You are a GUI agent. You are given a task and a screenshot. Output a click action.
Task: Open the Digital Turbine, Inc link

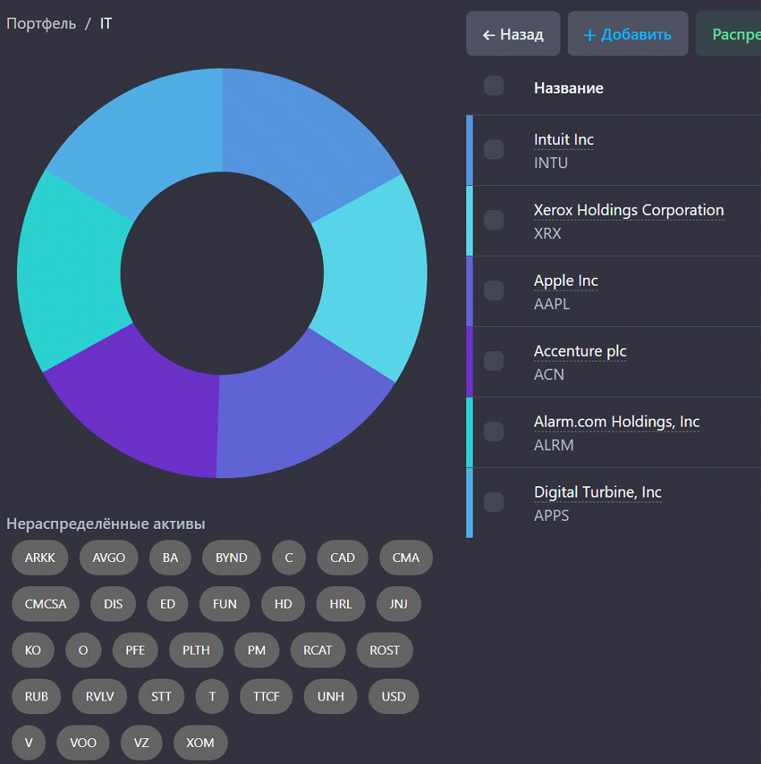click(x=598, y=492)
